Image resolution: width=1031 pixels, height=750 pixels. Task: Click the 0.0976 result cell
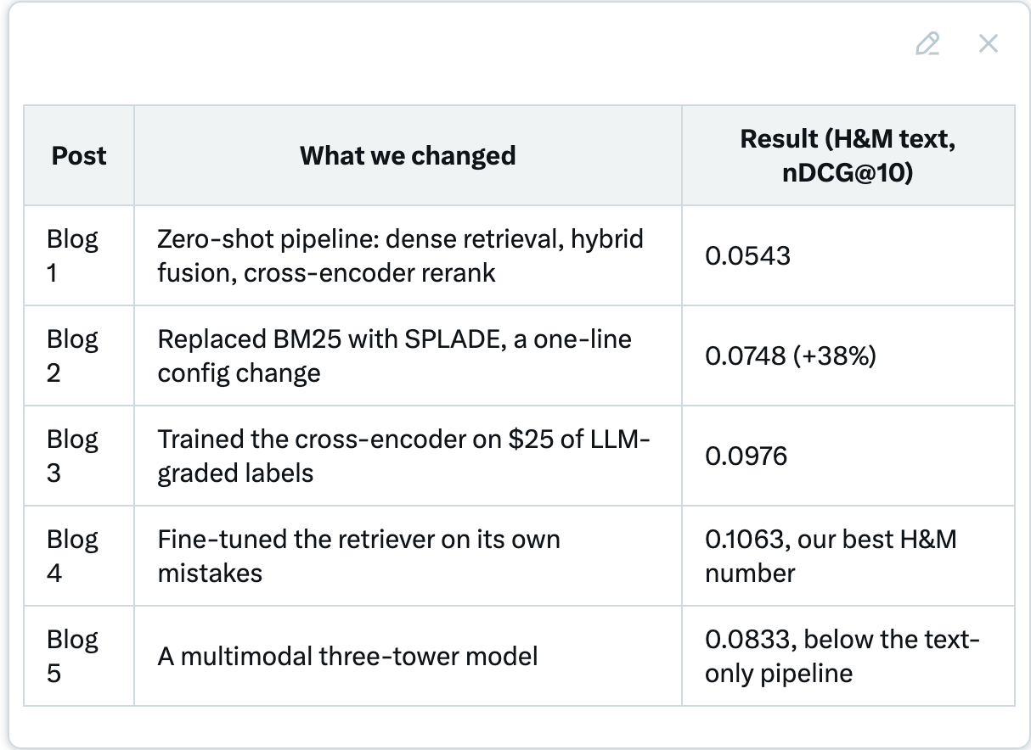point(848,456)
